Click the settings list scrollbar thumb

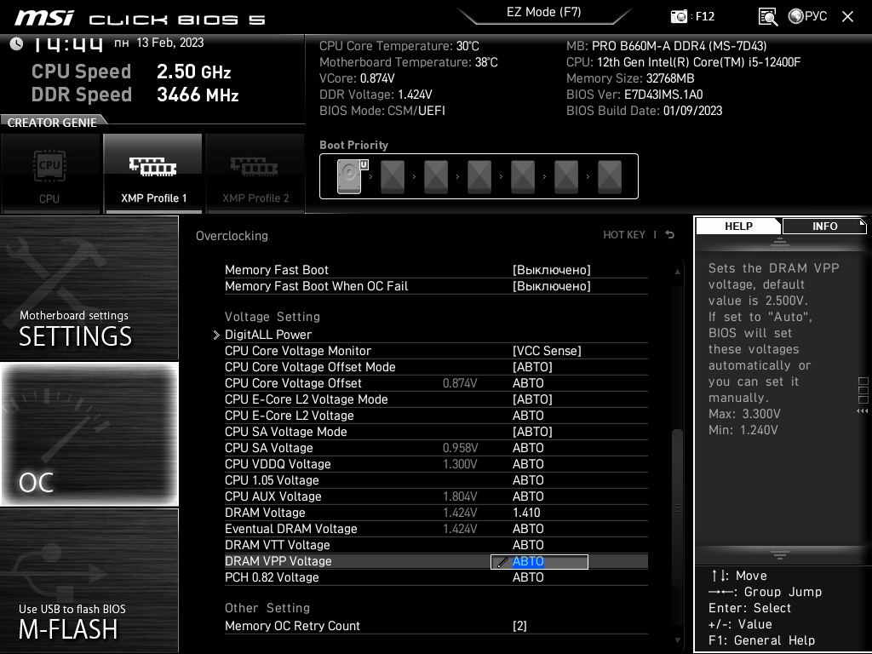point(677,508)
